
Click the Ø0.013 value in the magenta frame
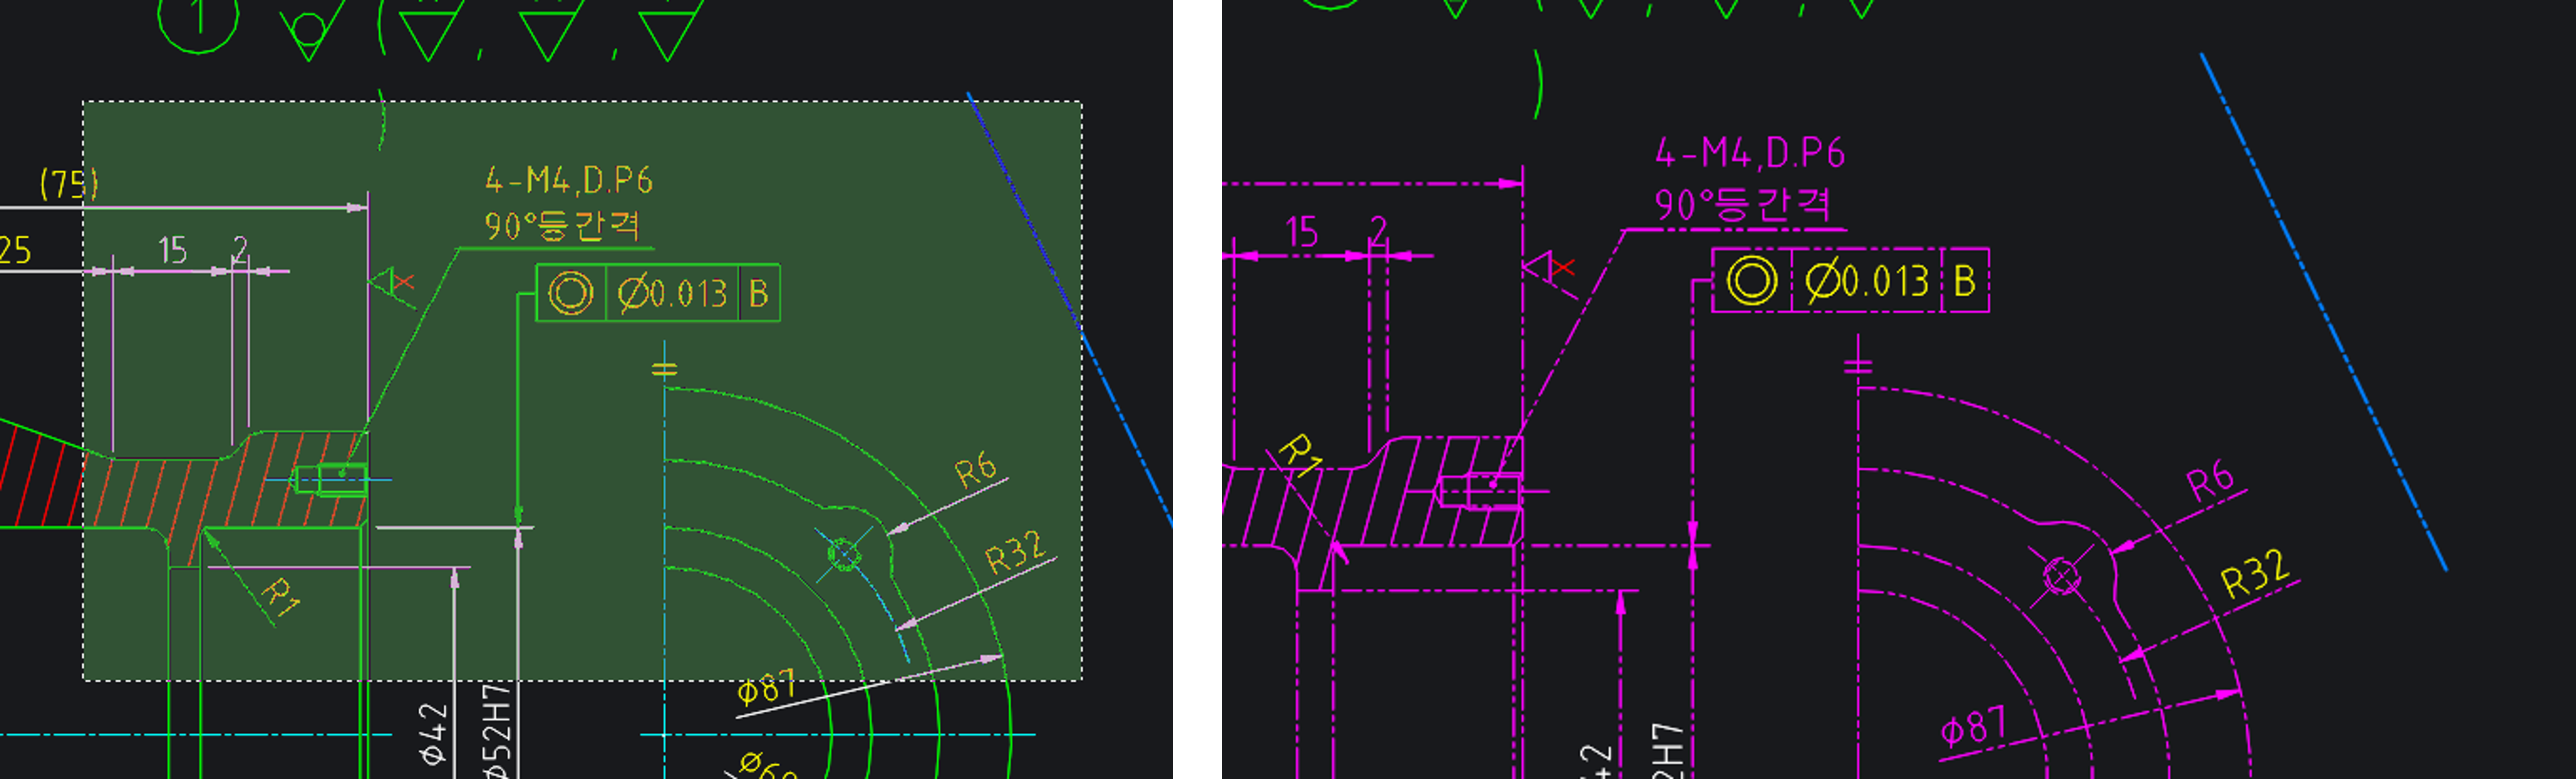[1867, 281]
